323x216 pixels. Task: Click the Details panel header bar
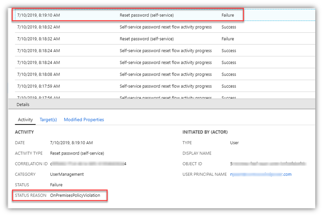tap(155, 104)
